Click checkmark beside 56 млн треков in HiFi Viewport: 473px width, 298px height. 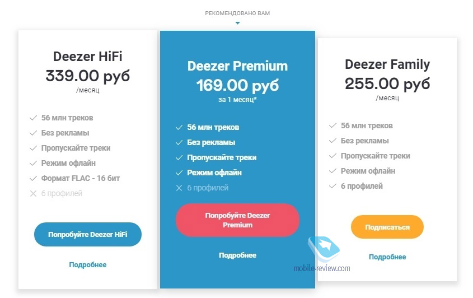pos(33,118)
